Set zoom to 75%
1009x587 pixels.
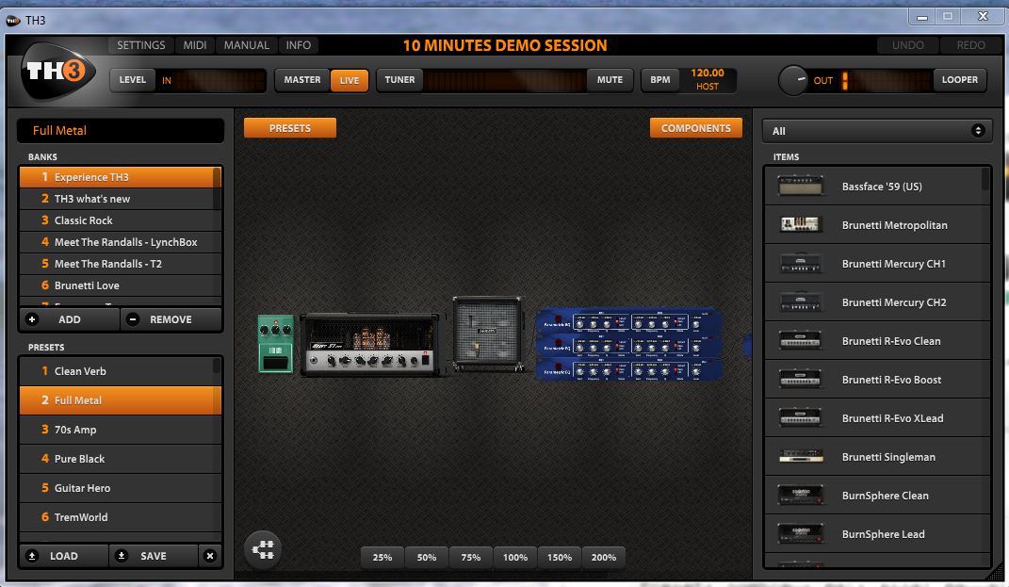tap(471, 558)
